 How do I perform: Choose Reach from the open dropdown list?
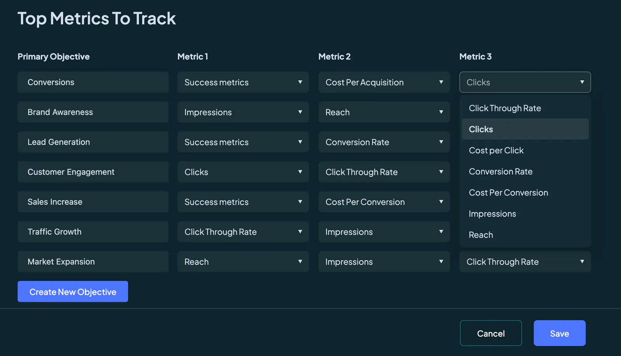click(x=525, y=235)
